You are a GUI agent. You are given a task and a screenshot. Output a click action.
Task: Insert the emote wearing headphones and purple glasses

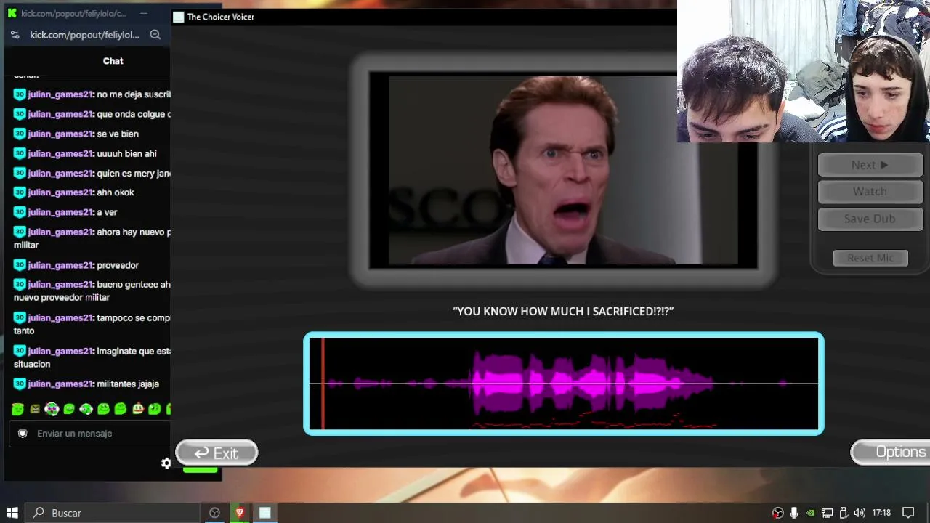52,409
